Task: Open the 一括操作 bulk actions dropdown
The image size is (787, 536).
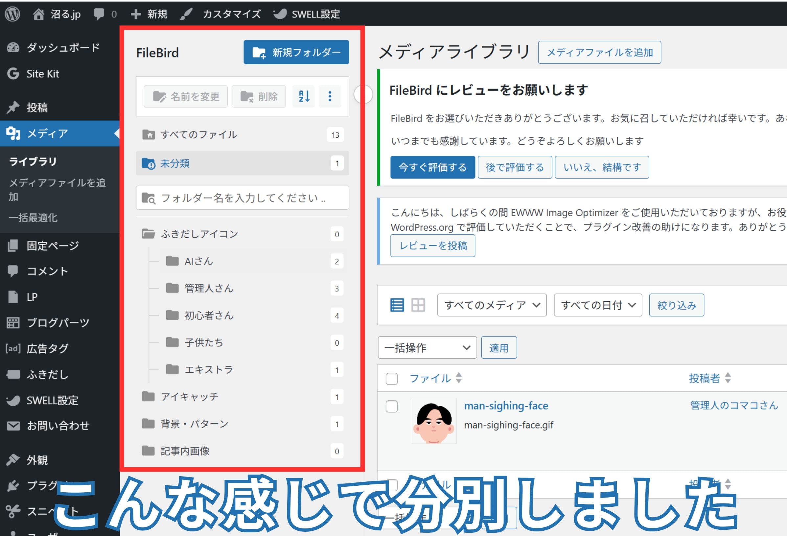Action: click(x=427, y=347)
